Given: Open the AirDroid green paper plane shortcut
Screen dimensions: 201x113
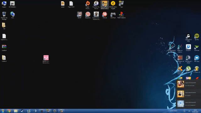Looking at the screenshot, I should click(x=197, y=48).
